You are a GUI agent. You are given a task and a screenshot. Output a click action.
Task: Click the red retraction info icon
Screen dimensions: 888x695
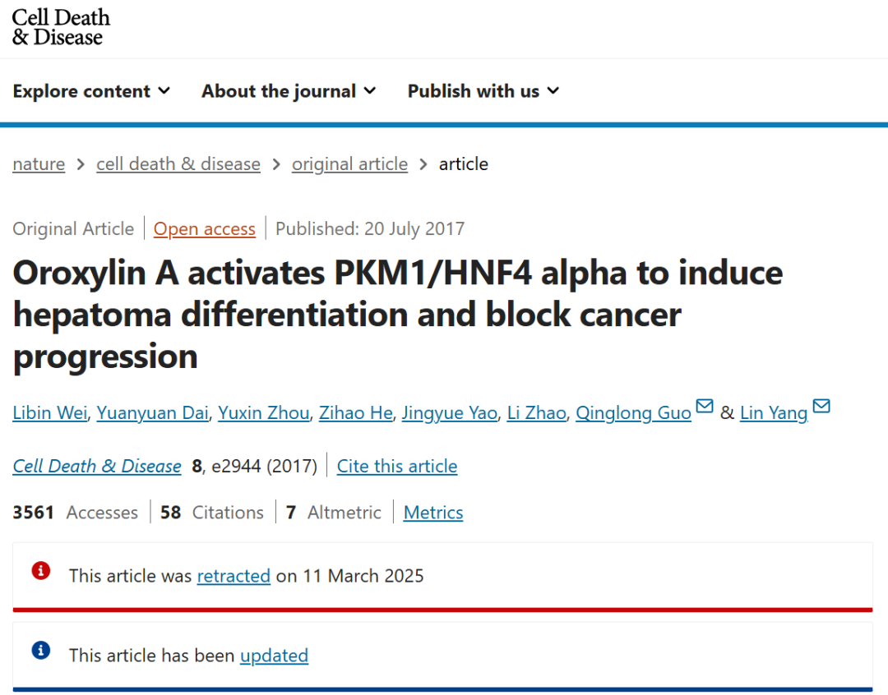click(x=41, y=570)
